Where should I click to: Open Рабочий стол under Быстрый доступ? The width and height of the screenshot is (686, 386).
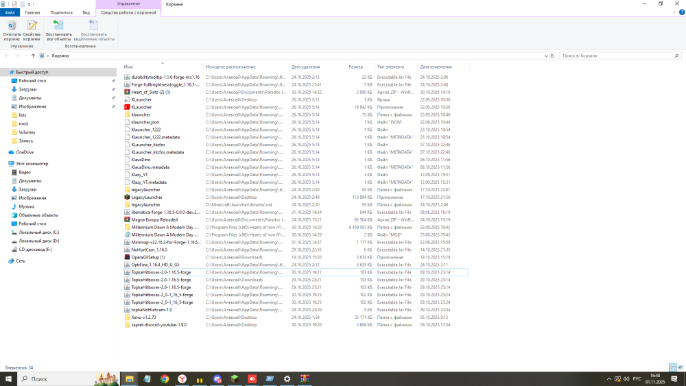coord(32,81)
